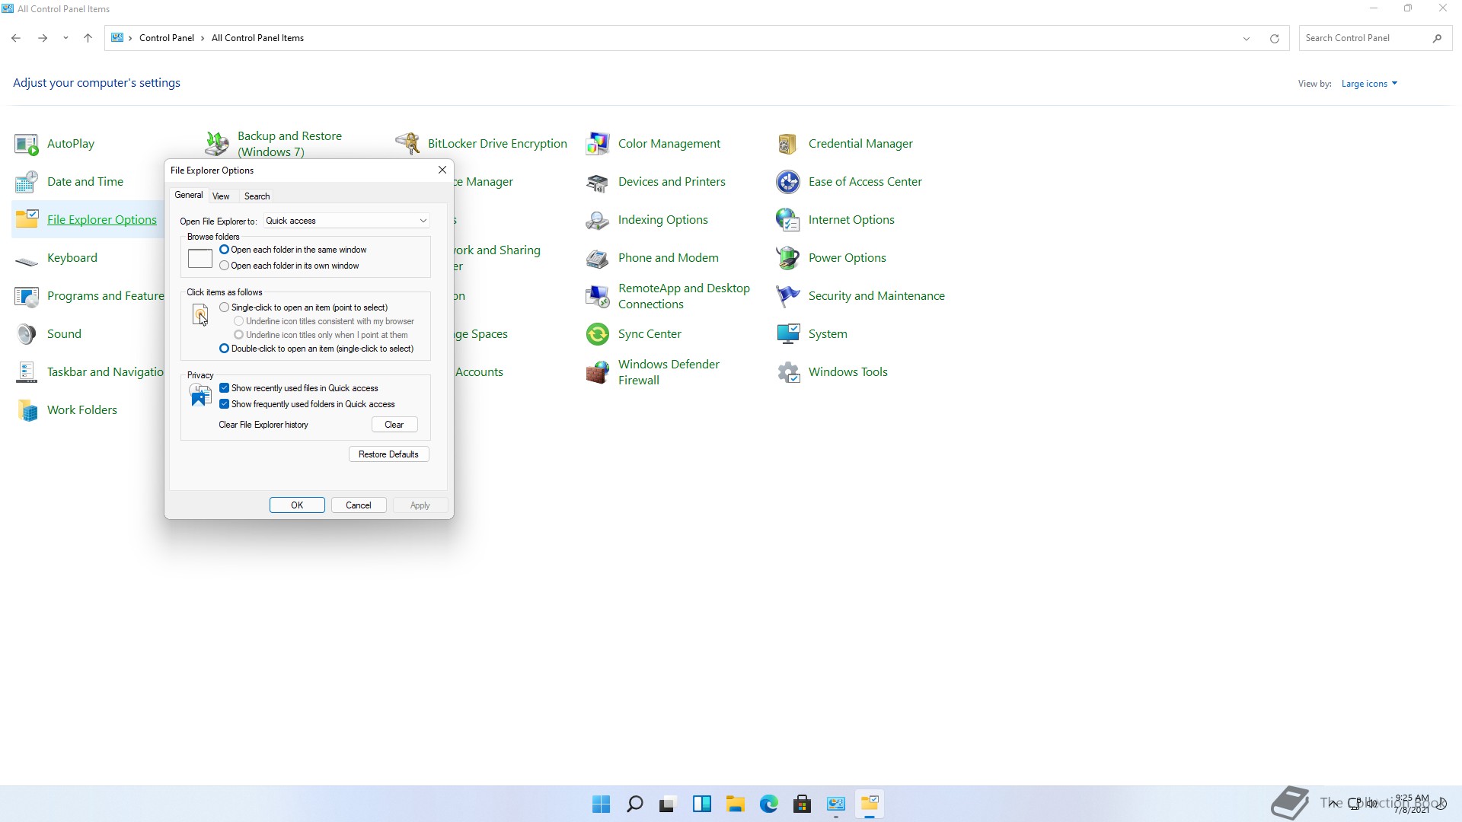Click in the Search Control Panel field
1462x822 pixels.
tap(1375, 38)
